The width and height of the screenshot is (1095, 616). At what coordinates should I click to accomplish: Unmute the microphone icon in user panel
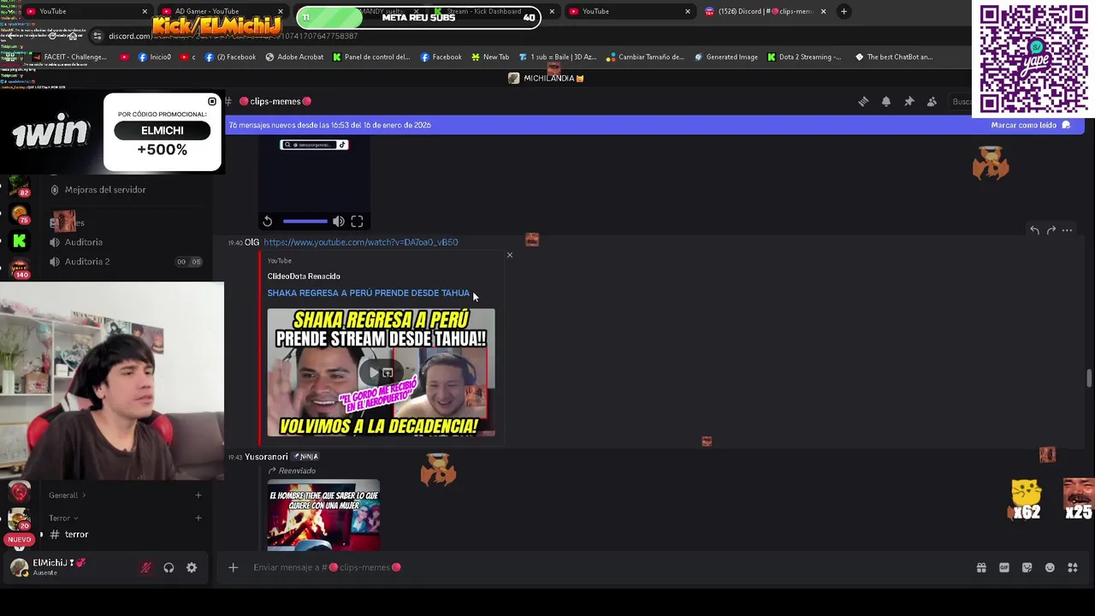click(x=145, y=567)
